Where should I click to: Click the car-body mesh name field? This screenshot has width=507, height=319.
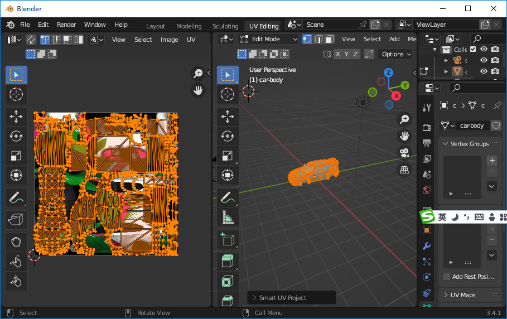pos(472,125)
